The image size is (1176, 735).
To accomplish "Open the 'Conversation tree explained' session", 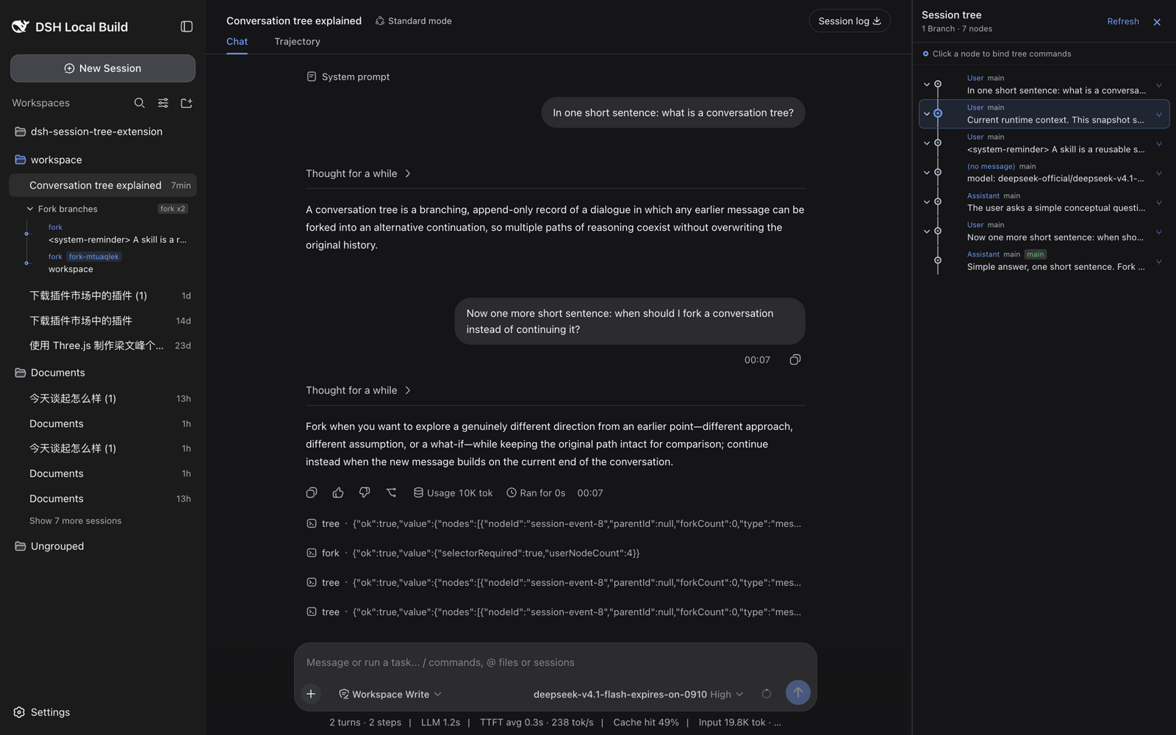I will 103,185.
